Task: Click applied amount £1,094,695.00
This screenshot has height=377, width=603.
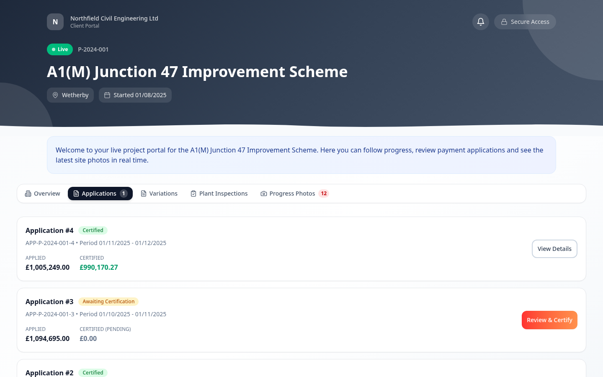Action: [x=48, y=338]
